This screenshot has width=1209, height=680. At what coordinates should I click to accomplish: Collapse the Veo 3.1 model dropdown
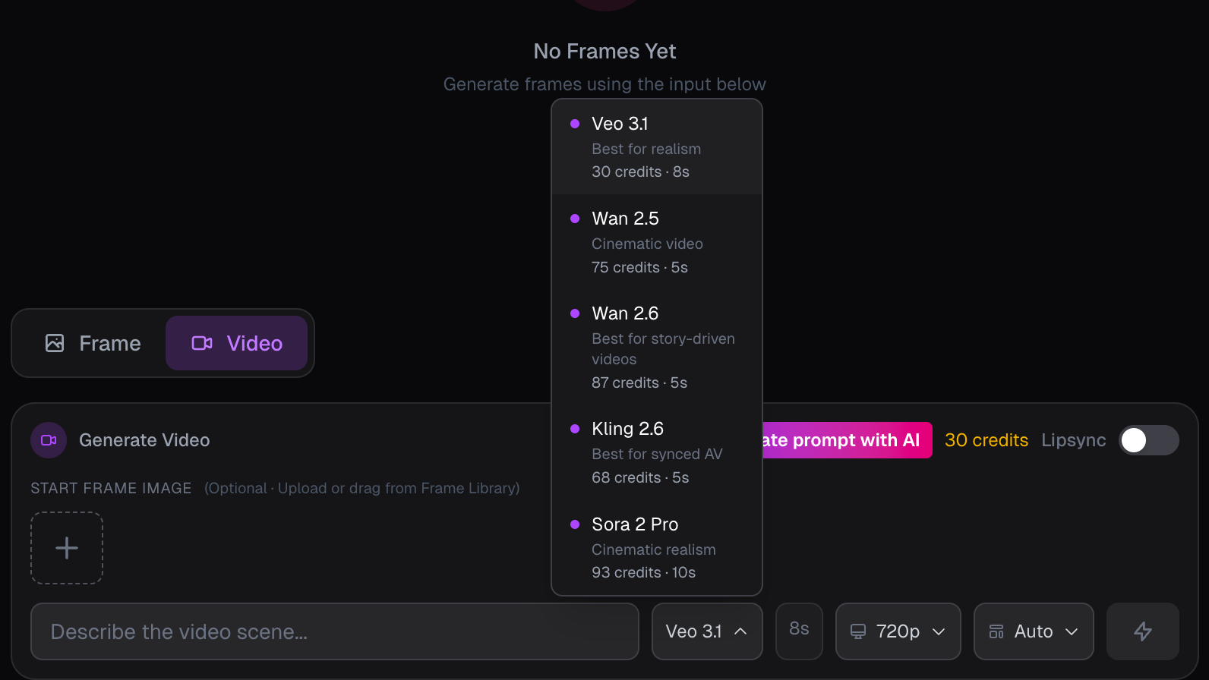click(706, 631)
